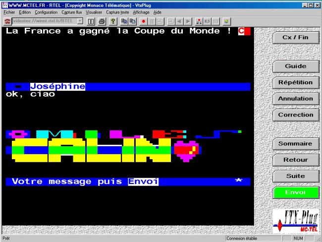Maximize the VtxPlug window

311,5
